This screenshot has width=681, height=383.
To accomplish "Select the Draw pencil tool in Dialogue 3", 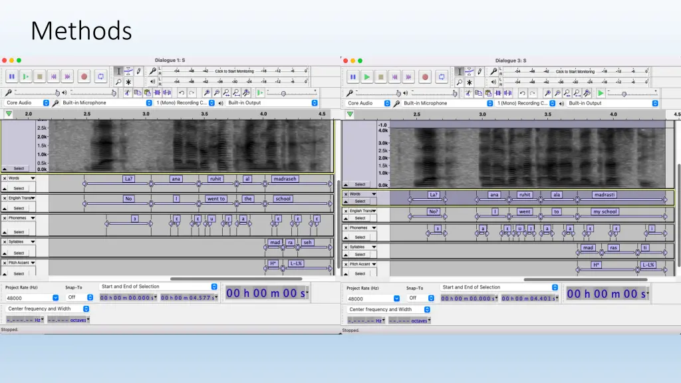I will 479,72.
